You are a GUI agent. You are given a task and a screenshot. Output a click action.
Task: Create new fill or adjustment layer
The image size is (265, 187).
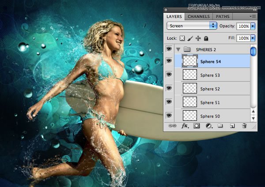(209, 126)
